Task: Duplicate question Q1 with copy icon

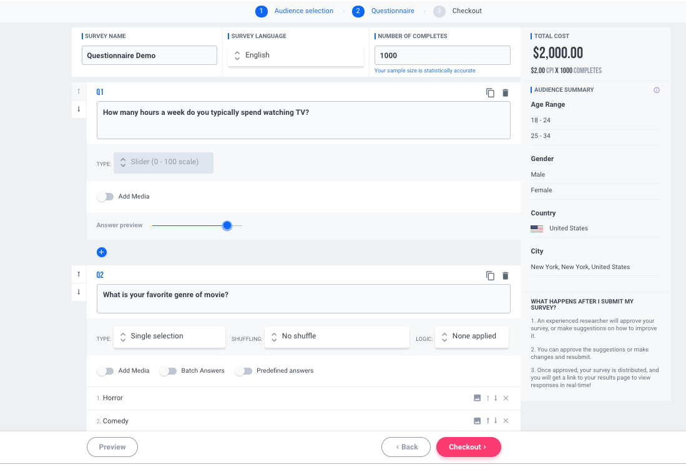Action: tap(490, 93)
